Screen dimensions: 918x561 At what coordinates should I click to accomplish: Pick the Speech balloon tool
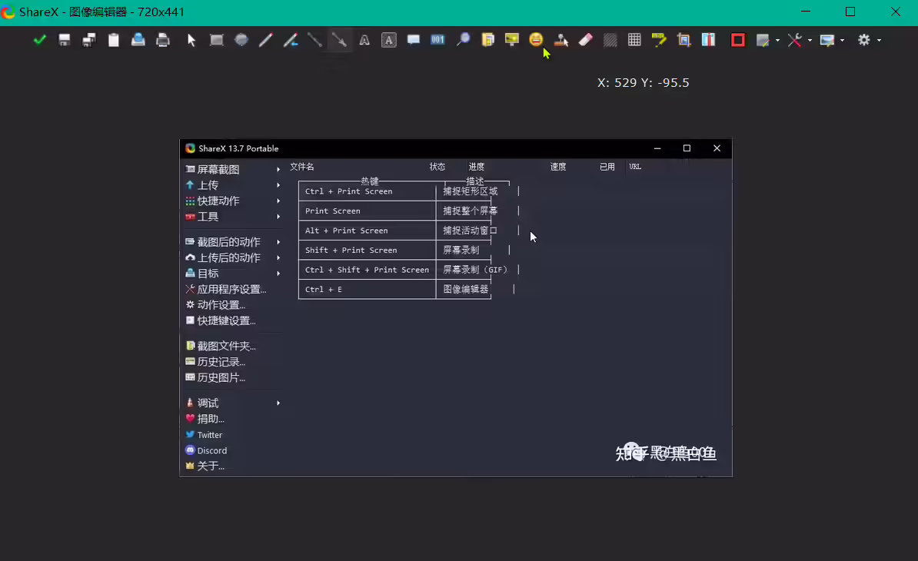414,40
